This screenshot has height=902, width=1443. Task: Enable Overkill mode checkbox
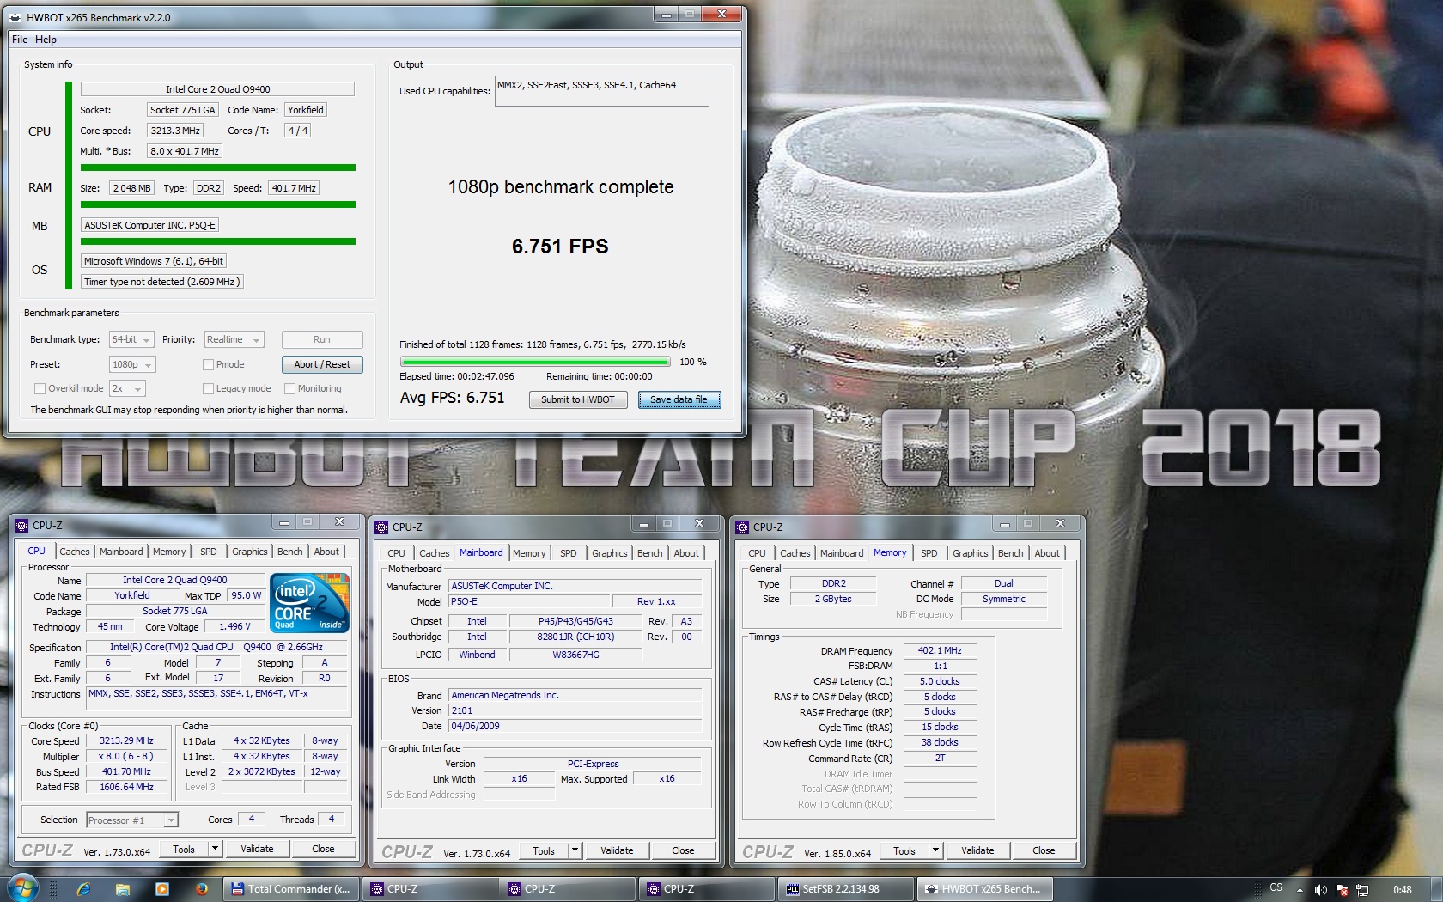click(x=40, y=388)
